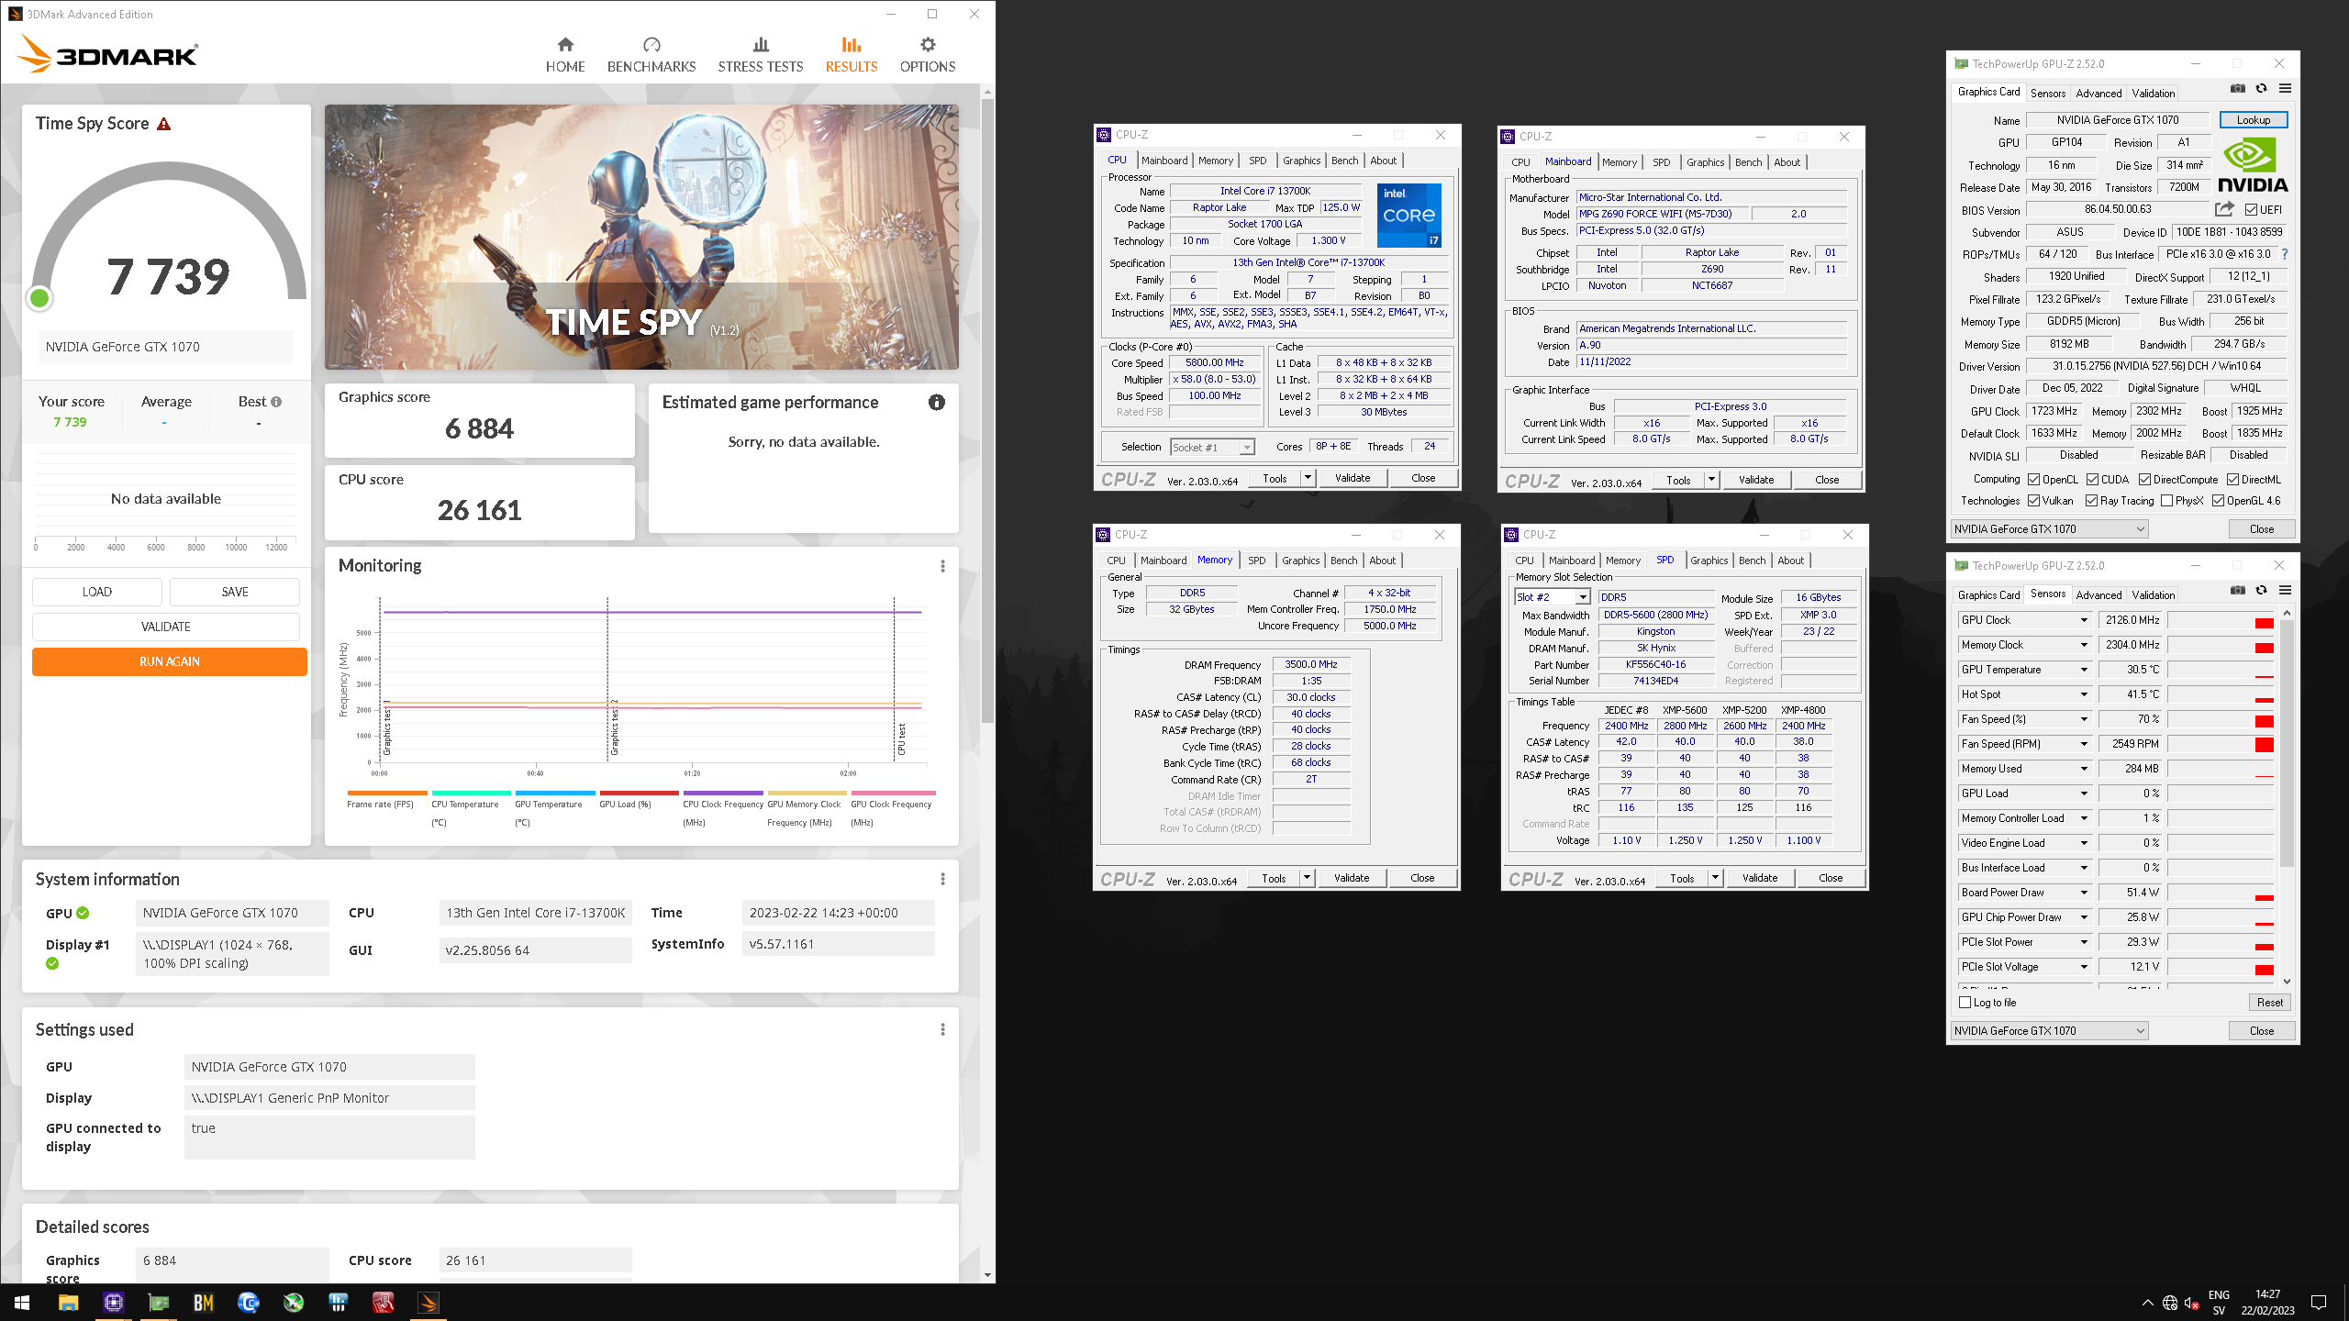Viewport: 2349px width, 1321px height.
Task: Refresh the GPU-Z Sensors window
Action: (x=2262, y=591)
